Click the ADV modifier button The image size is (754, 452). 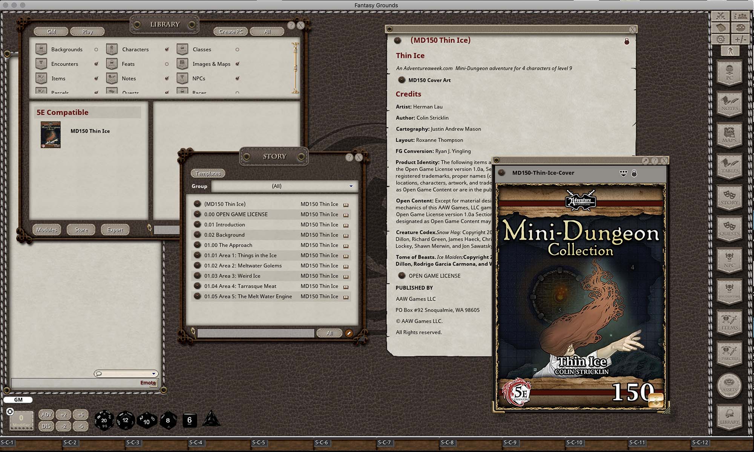[46, 415]
